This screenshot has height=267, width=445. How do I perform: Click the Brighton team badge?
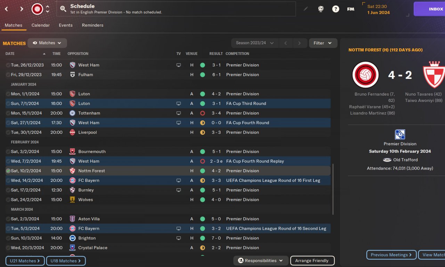[72, 238]
